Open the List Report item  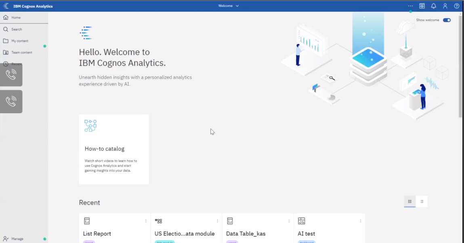(x=115, y=228)
